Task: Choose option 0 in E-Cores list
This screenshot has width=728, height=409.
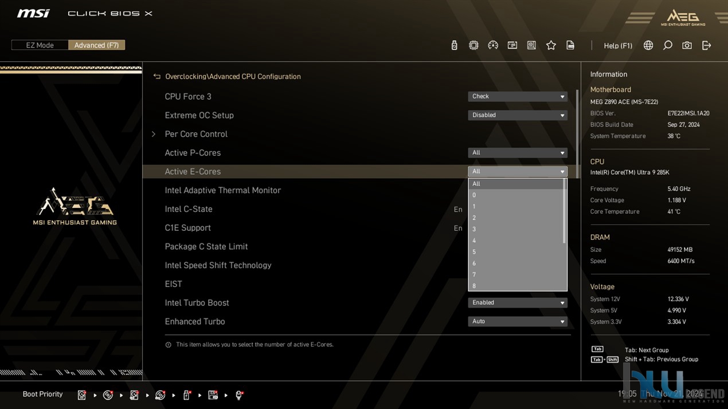Action: click(516, 195)
